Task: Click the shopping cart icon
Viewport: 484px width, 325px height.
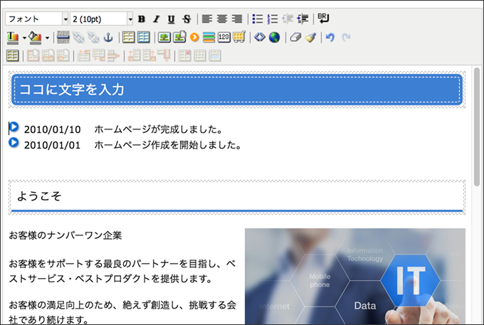Action: (x=239, y=37)
